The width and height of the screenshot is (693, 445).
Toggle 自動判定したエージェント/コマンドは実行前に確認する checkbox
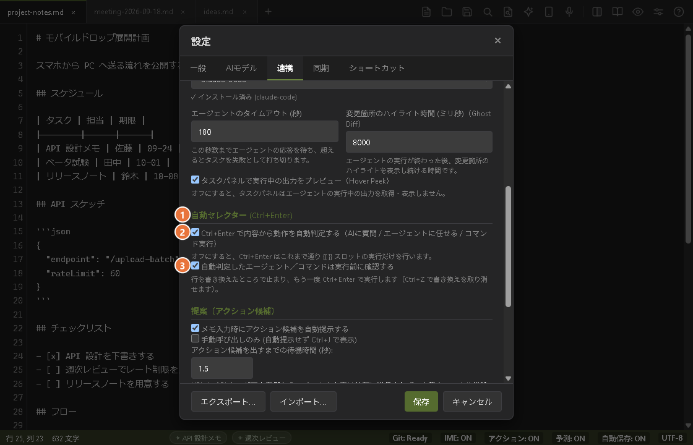[195, 265]
